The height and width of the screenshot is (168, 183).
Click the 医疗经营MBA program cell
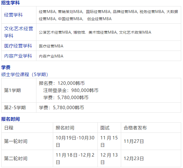point(51,46)
